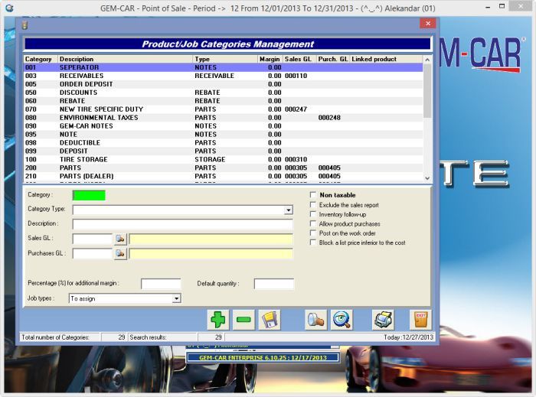Click the floppy disk save icon
This screenshot has height=397, width=536.
click(x=270, y=320)
